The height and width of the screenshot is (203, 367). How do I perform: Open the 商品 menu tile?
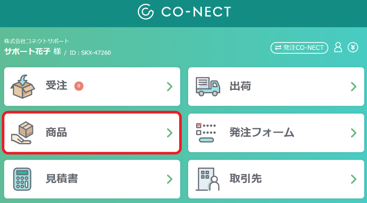[x=92, y=132]
